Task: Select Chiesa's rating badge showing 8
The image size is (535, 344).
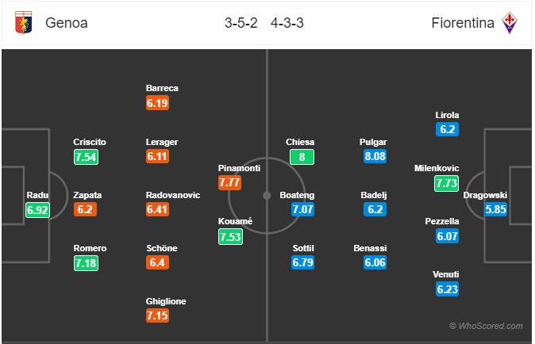Action: 302,157
